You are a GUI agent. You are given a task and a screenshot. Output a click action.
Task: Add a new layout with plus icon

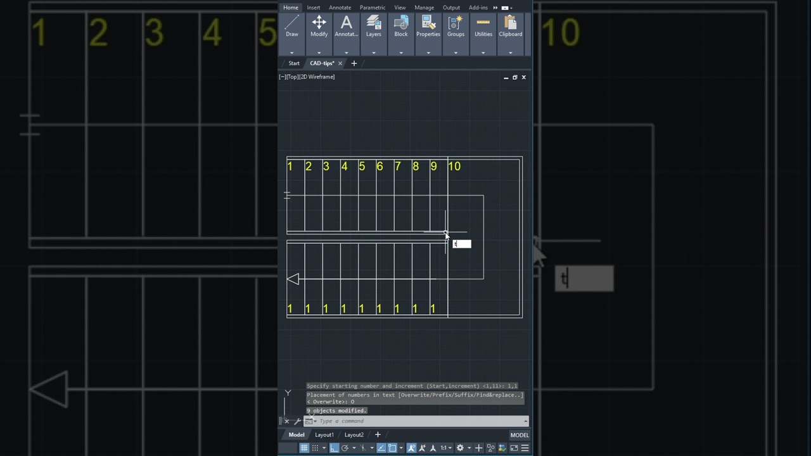tap(378, 434)
